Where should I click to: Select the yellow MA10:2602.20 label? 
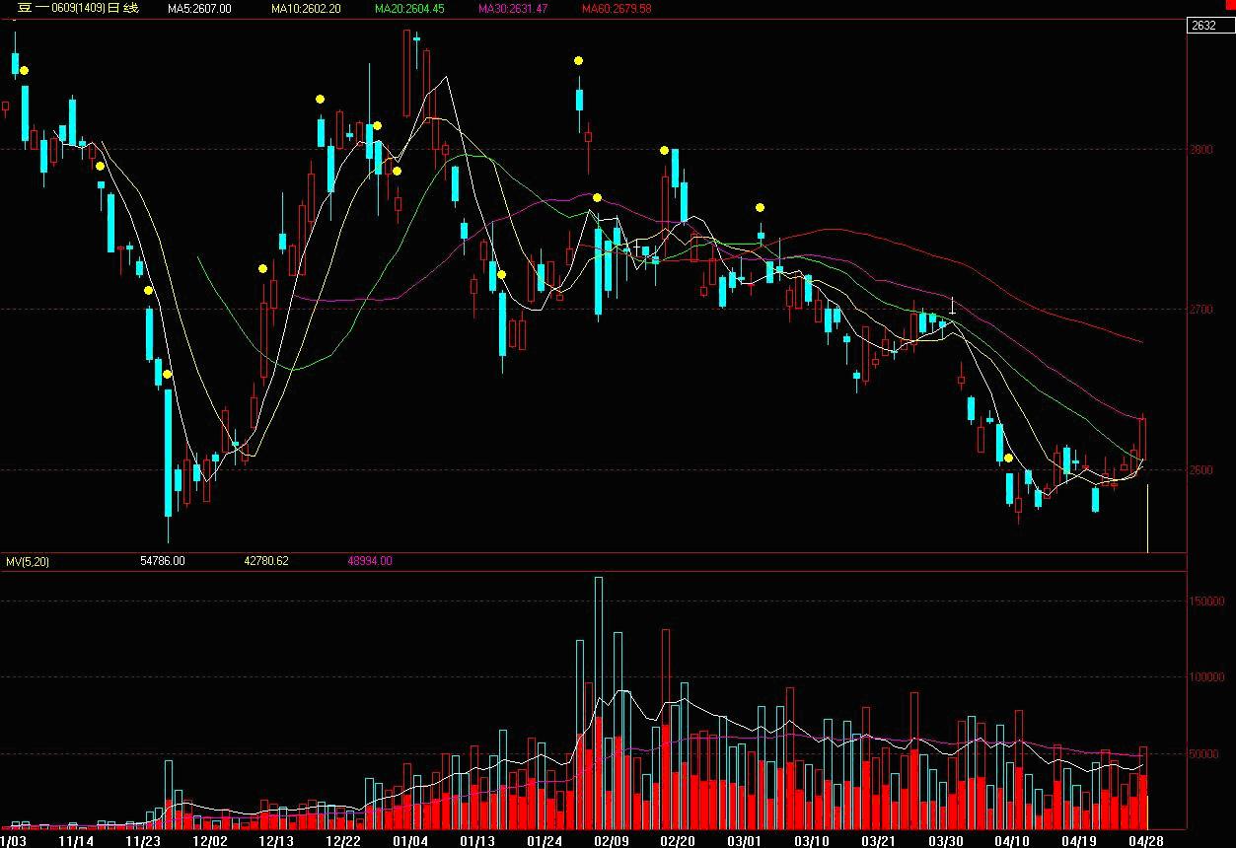306,9
